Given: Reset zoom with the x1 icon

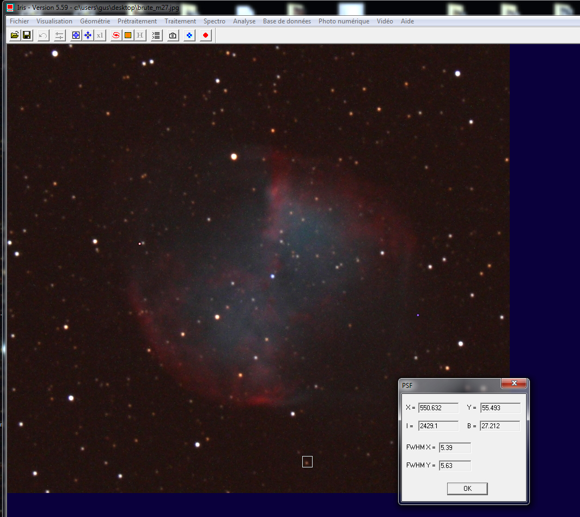Looking at the screenshot, I should tap(100, 35).
